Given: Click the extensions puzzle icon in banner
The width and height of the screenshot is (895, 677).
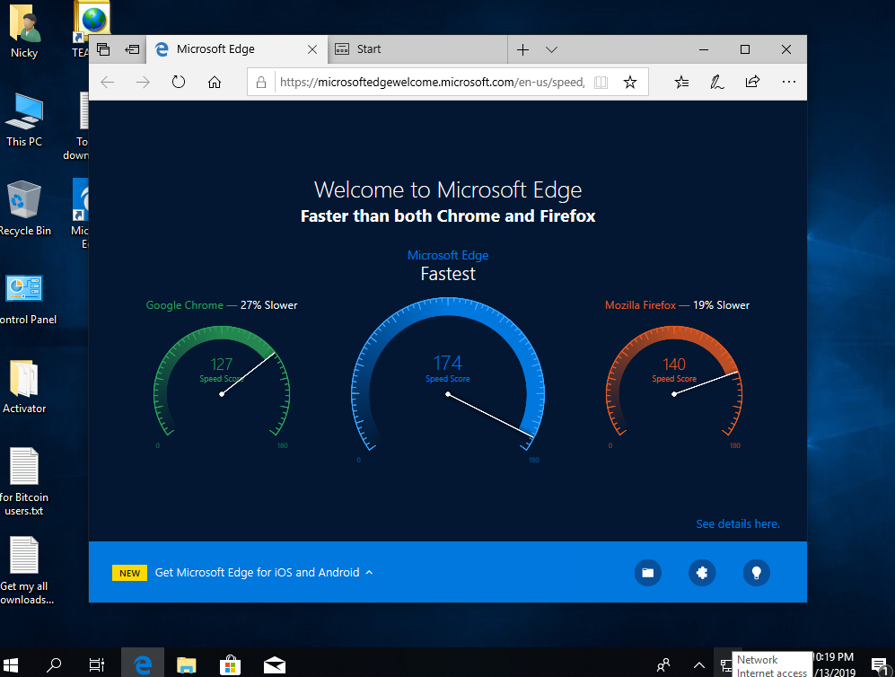Looking at the screenshot, I should coord(702,573).
